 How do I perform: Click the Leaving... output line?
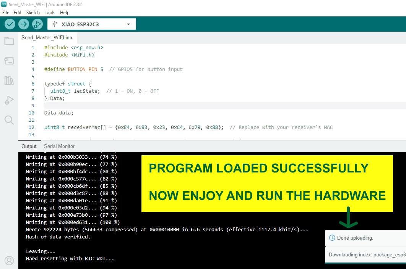pos(41,251)
